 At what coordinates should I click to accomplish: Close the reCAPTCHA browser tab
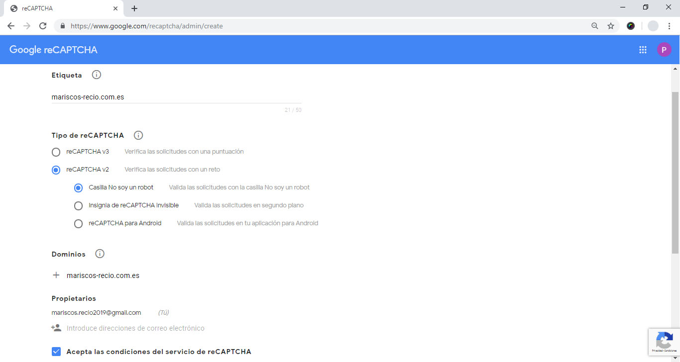115,8
